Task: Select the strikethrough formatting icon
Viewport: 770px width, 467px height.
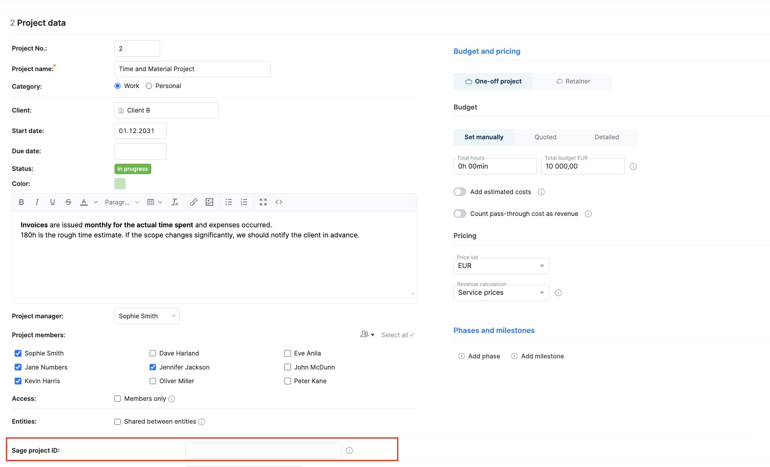Action: pyautogui.click(x=68, y=202)
